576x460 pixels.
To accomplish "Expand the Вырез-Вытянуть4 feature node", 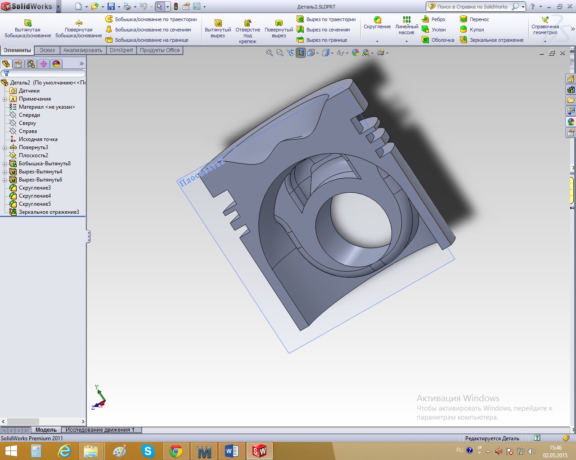I will point(5,172).
